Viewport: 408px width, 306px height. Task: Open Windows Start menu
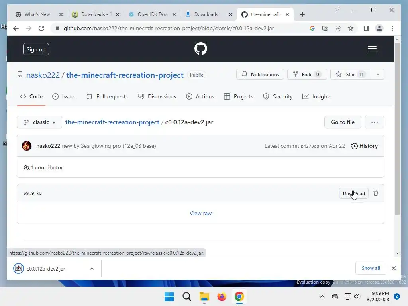tap(169, 296)
